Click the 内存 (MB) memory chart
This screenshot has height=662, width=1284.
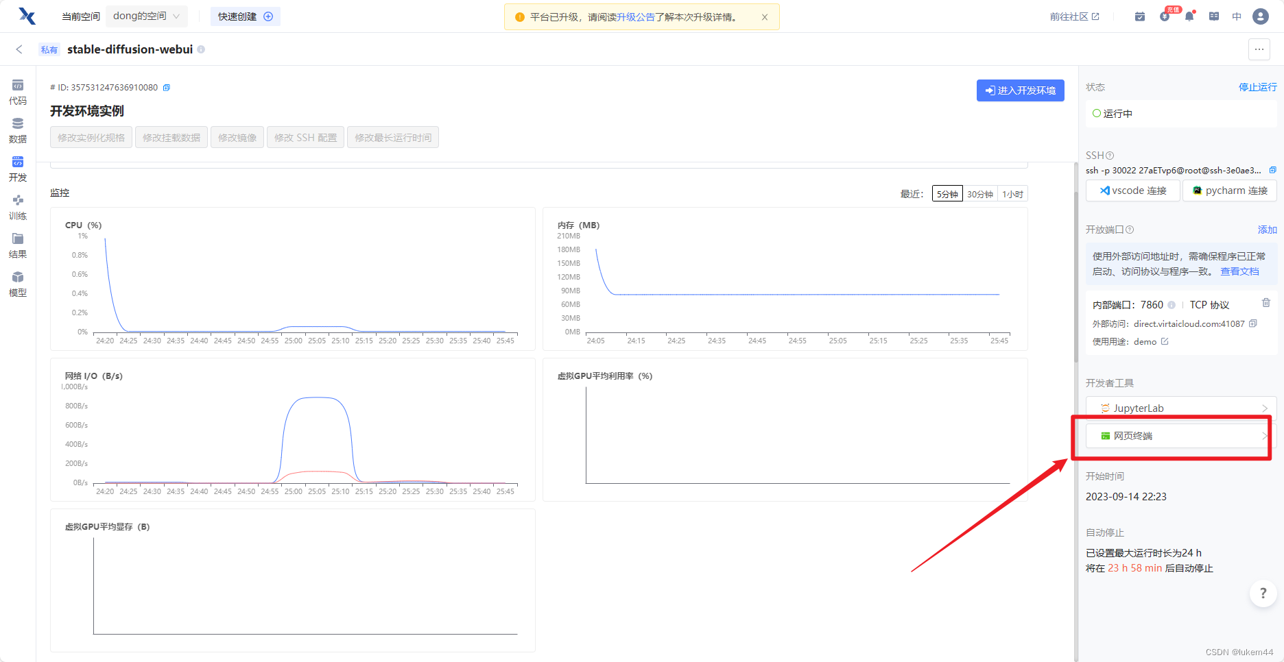[785, 279]
